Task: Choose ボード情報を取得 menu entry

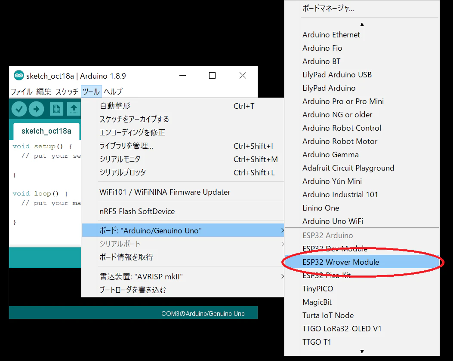Action: pyautogui.click(x=183, y=257)
